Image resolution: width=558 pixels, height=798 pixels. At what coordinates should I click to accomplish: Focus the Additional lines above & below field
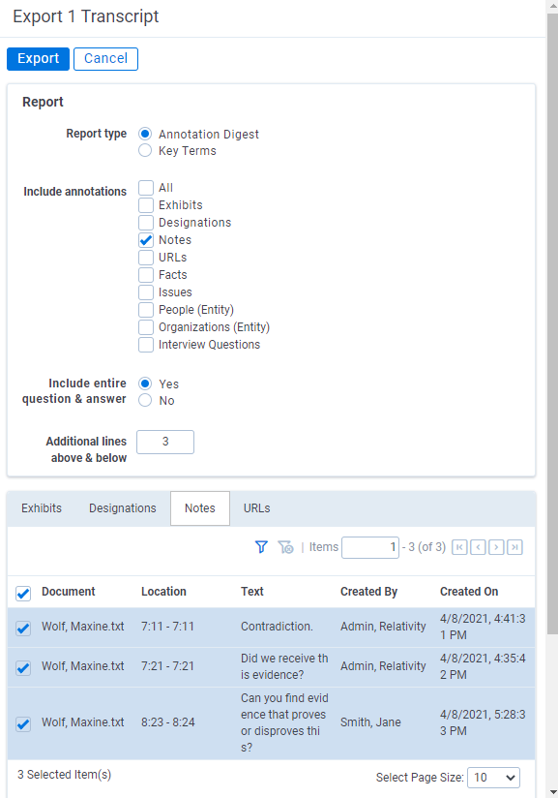tap(165, 442)
